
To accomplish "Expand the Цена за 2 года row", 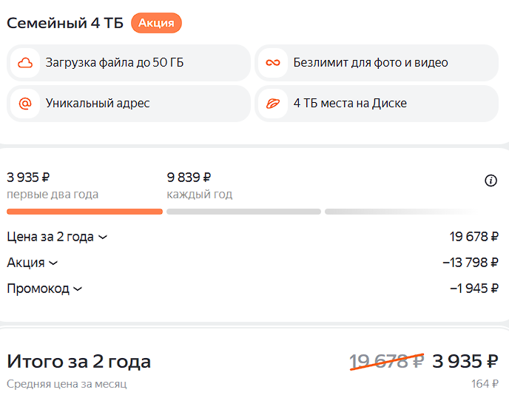I will click(57, 237).
